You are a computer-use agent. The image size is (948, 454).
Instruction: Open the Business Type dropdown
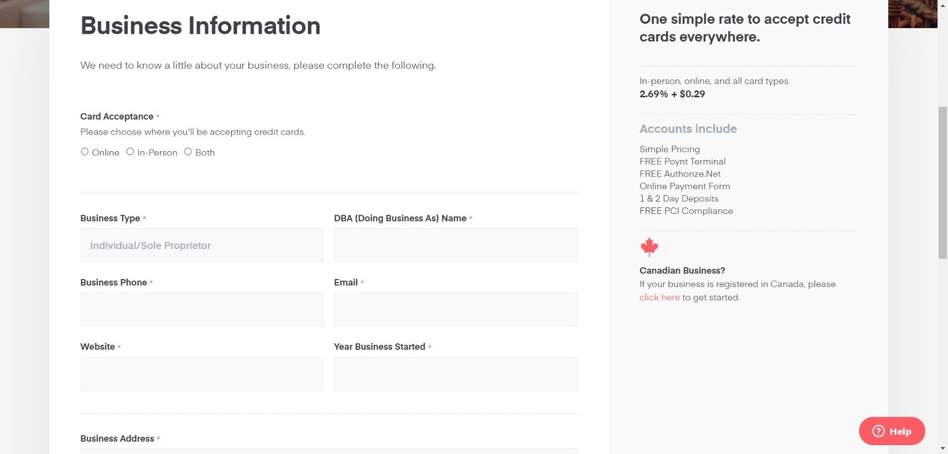202,245
